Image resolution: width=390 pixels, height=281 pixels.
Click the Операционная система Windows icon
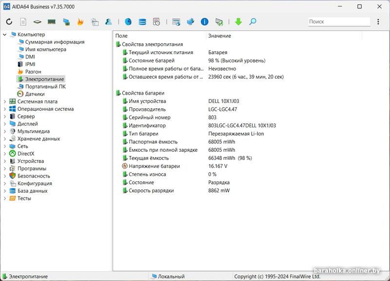(13, 109)
